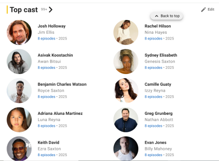
Task: Click the pencil Edit icon
Action: click(203, 10)
